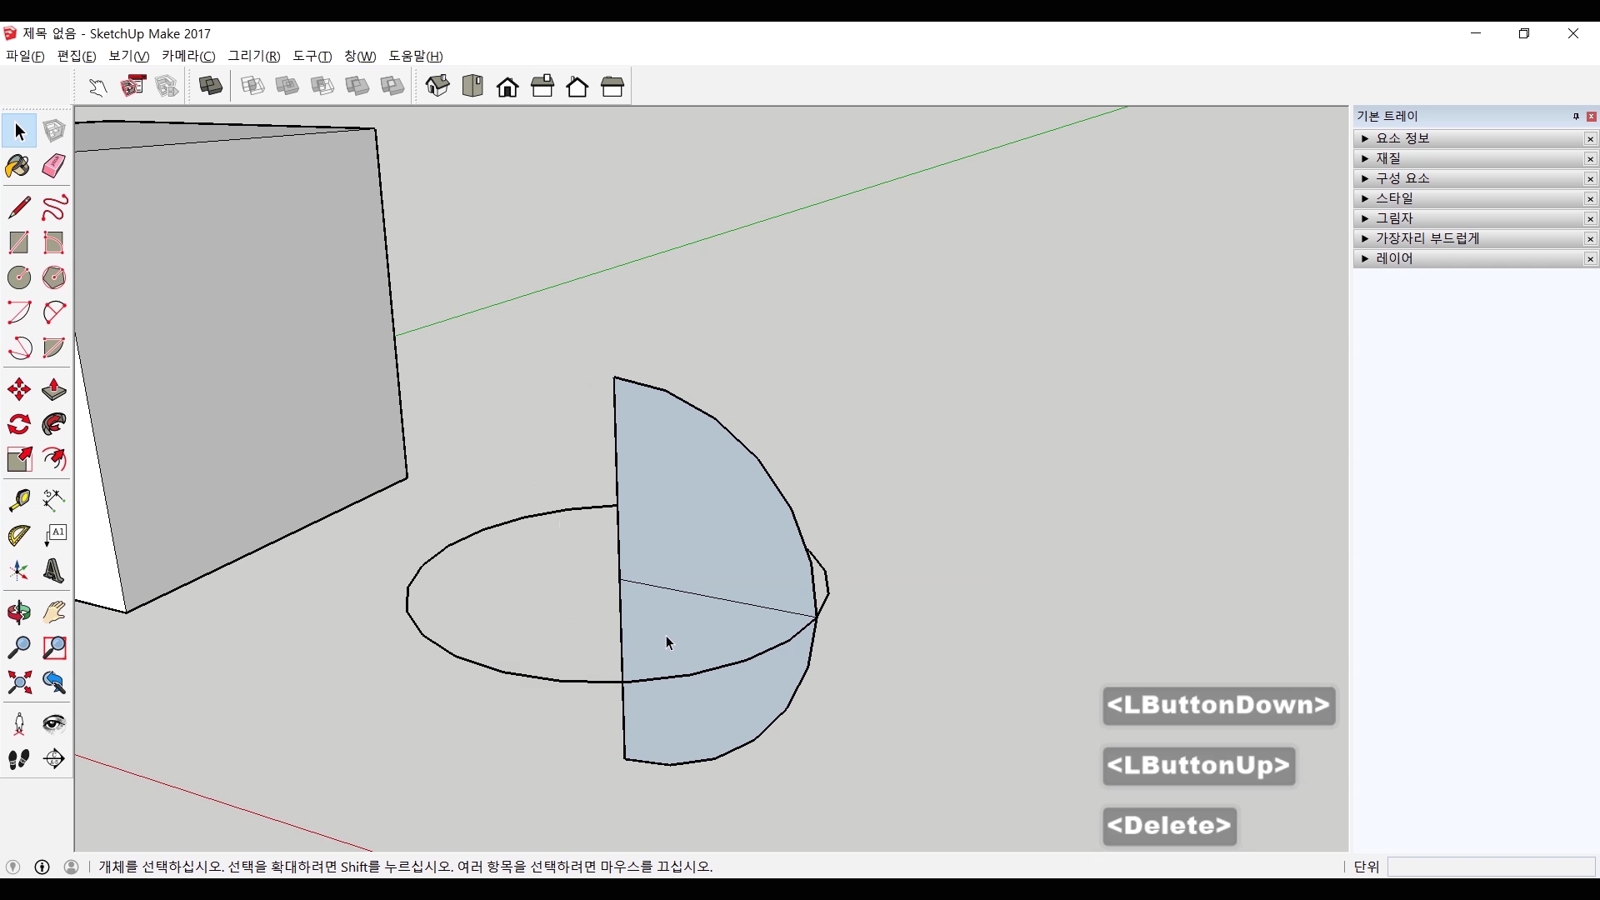Open the 카메라(C) menu
The image size is (1600, 900).
click(x=188, y=56)
